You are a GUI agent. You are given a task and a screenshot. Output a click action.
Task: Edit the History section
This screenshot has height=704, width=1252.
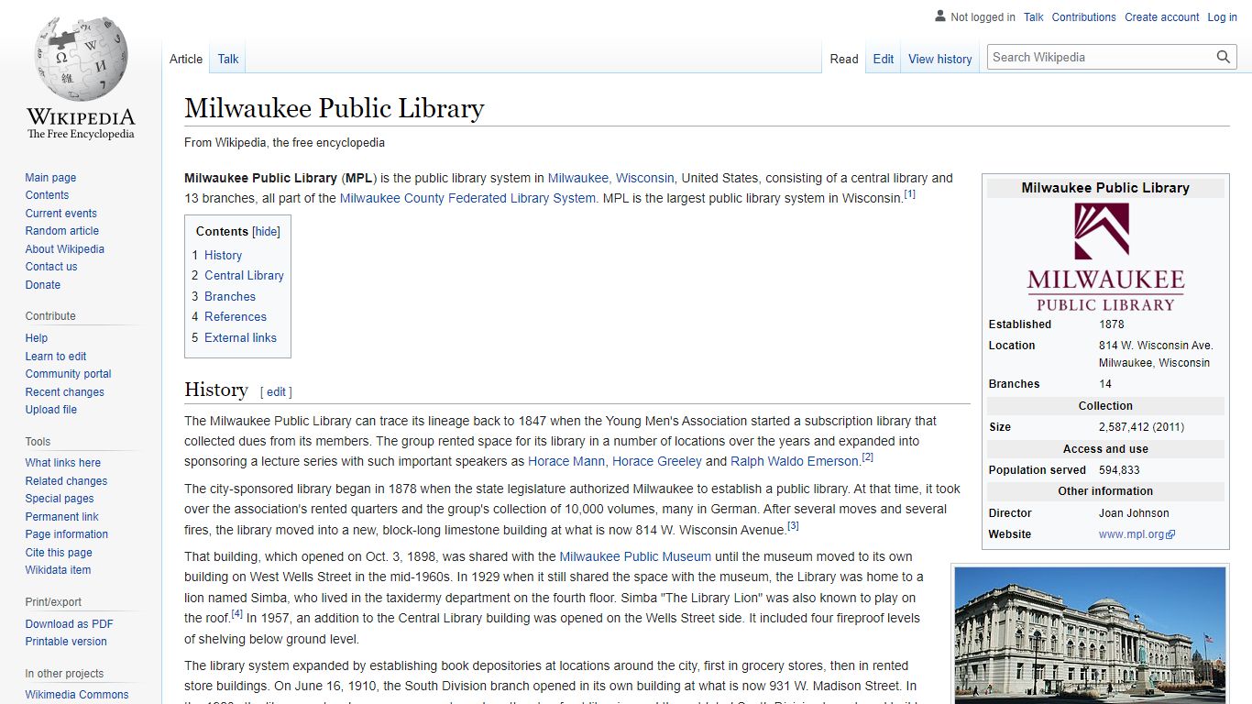[x=276, y=392]
